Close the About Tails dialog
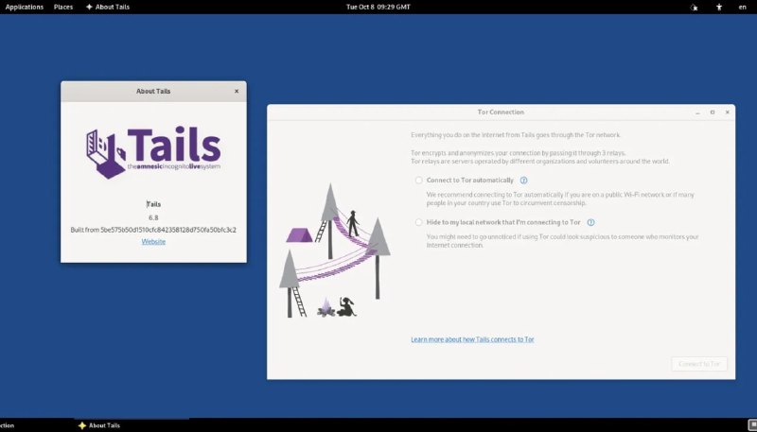The image size is (757, 432). tap(236, 91)
